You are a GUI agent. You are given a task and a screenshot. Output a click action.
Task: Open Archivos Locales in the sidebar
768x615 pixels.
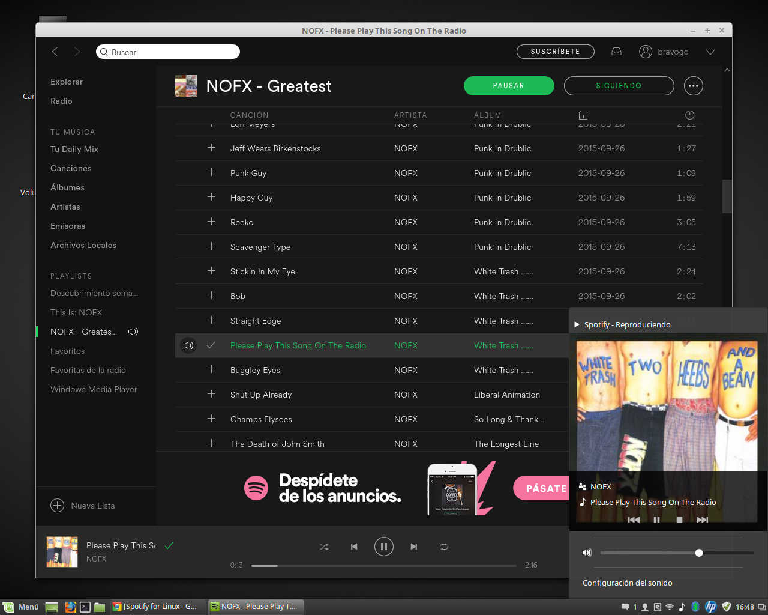click(x=83, y=245)
